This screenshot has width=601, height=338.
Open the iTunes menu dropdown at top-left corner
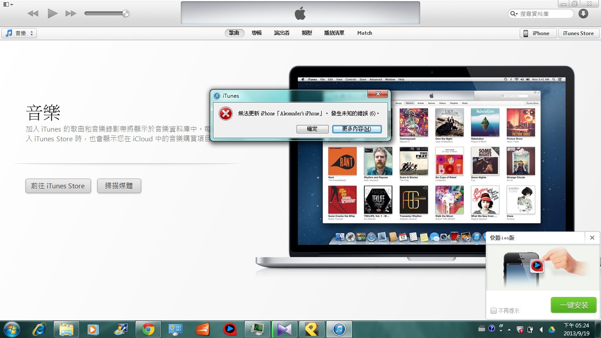8,4
